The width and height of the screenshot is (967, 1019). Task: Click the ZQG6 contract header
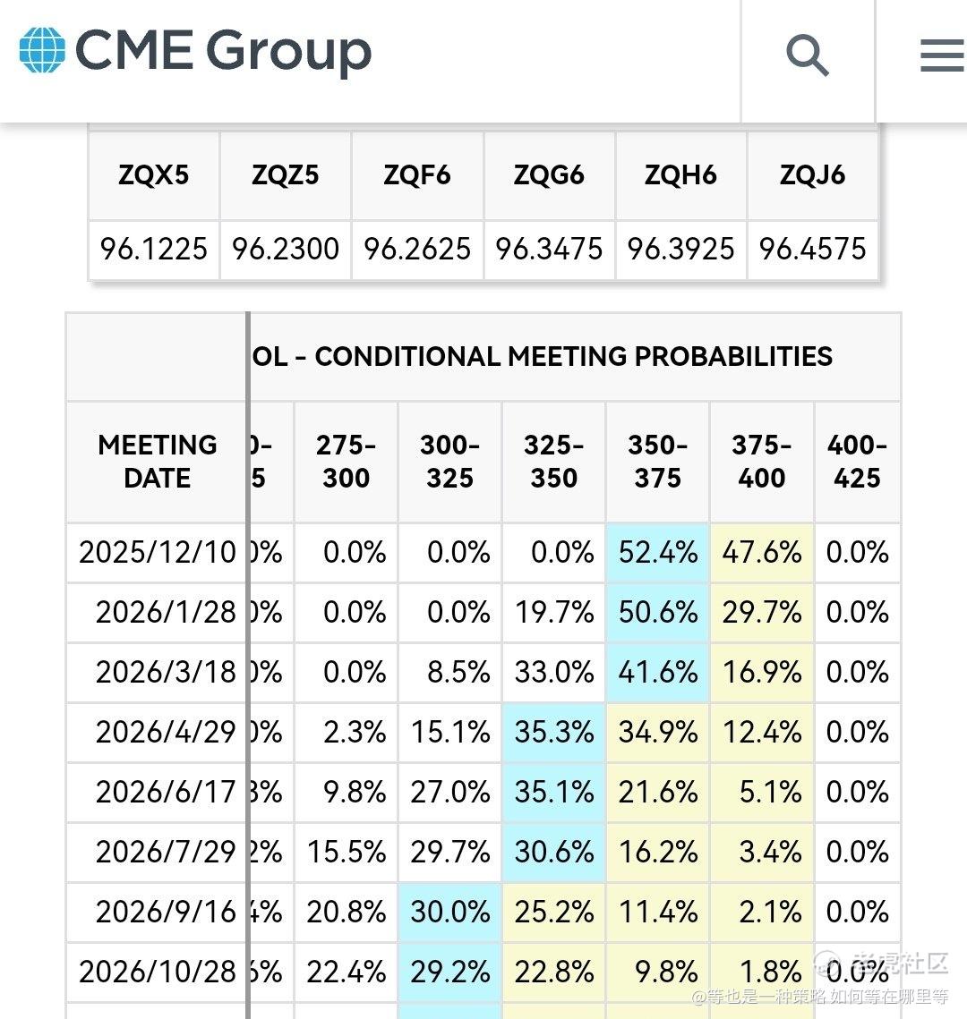pyautogui.click(x=549, y=175)
